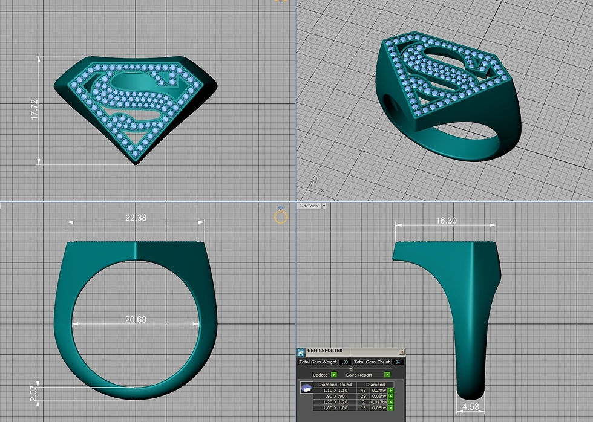
Task: Click the gold ring watermark icon in viewport
Action: (x=281, y=216)
